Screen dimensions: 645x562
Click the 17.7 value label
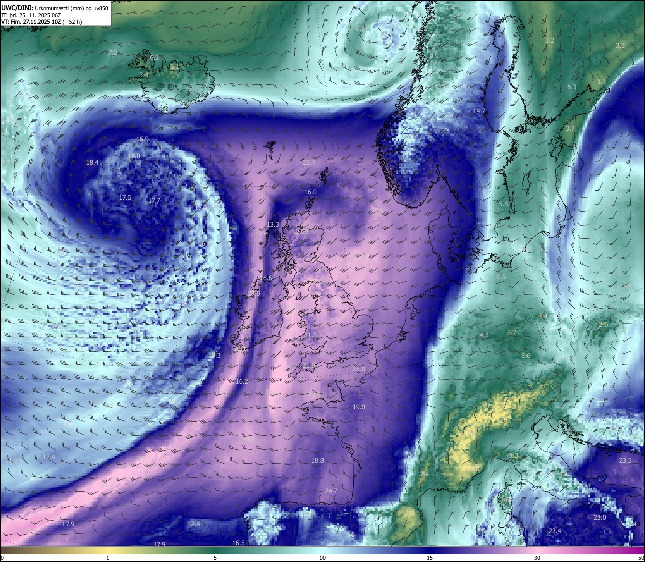(154, 200)
